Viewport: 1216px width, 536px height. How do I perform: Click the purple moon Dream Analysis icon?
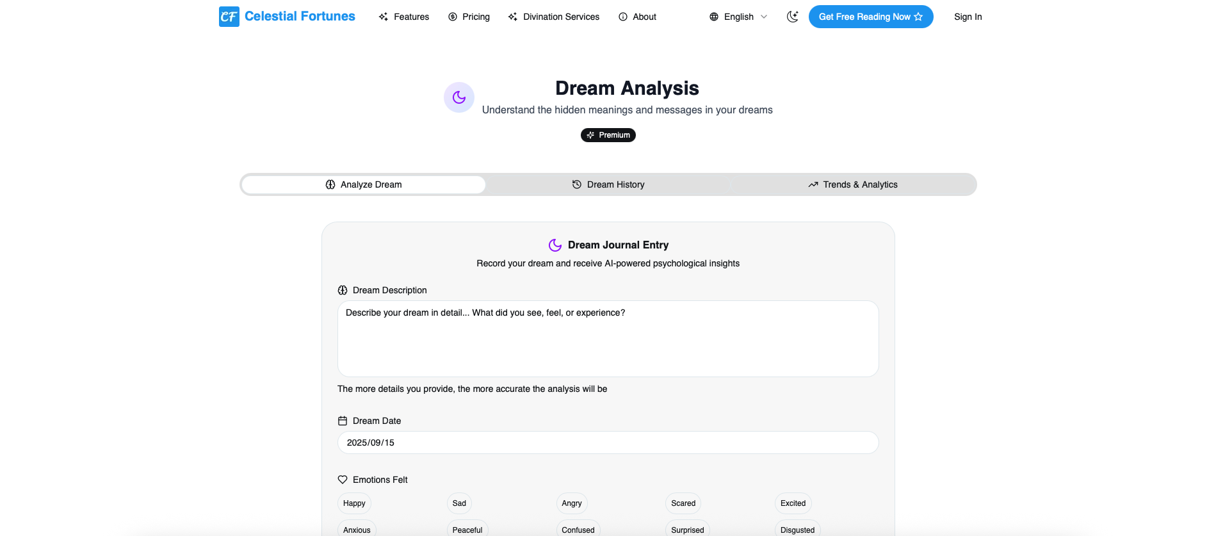(x=459, y=97)
